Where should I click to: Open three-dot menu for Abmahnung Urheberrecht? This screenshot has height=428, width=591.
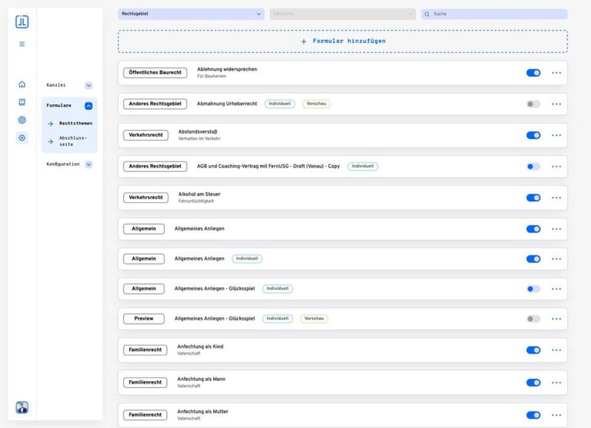556,104
